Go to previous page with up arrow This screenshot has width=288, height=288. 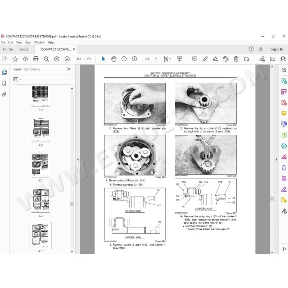[x=57, y=59]
